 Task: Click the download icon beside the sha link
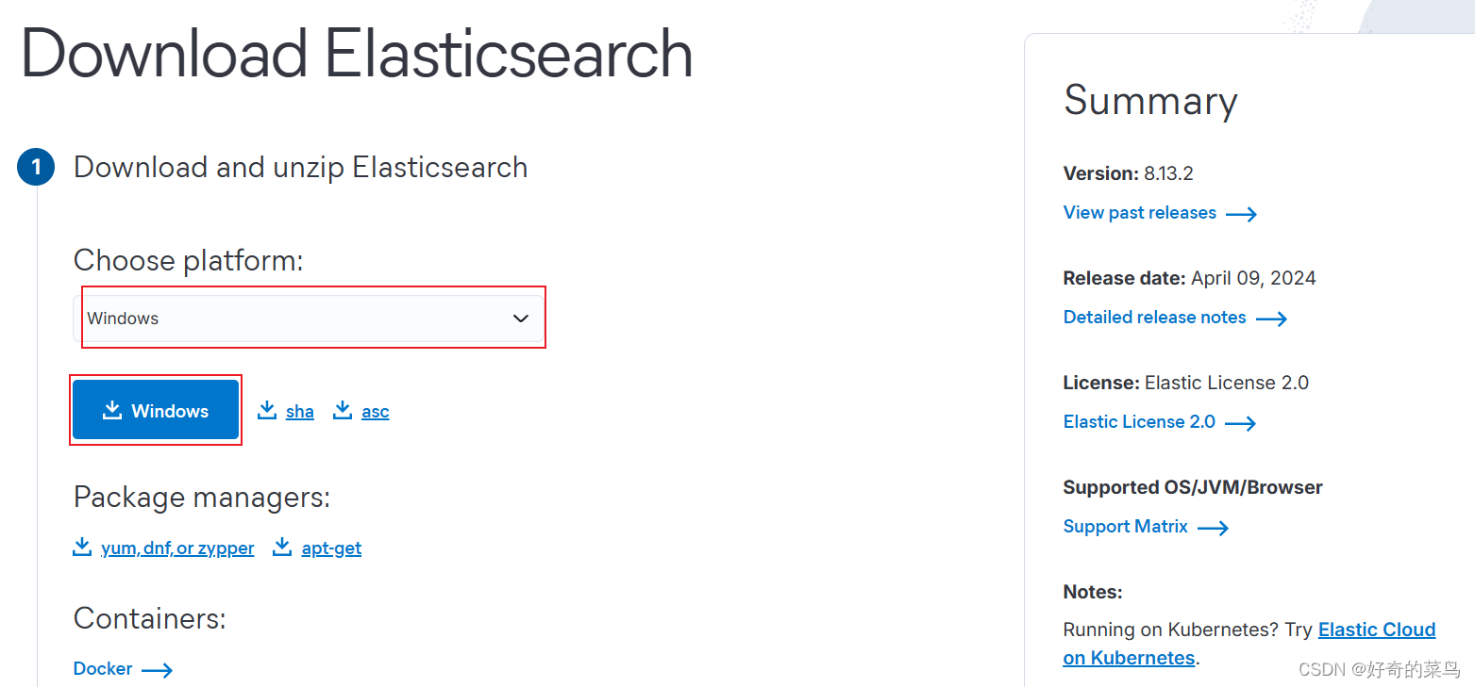267,409
